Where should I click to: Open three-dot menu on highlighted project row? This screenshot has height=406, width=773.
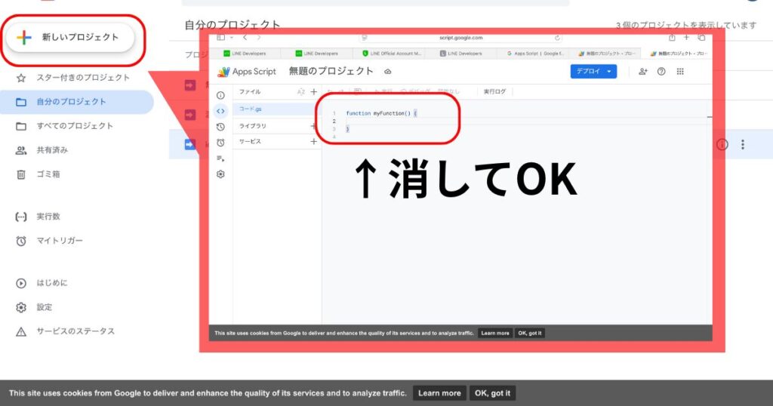point(743,144)
